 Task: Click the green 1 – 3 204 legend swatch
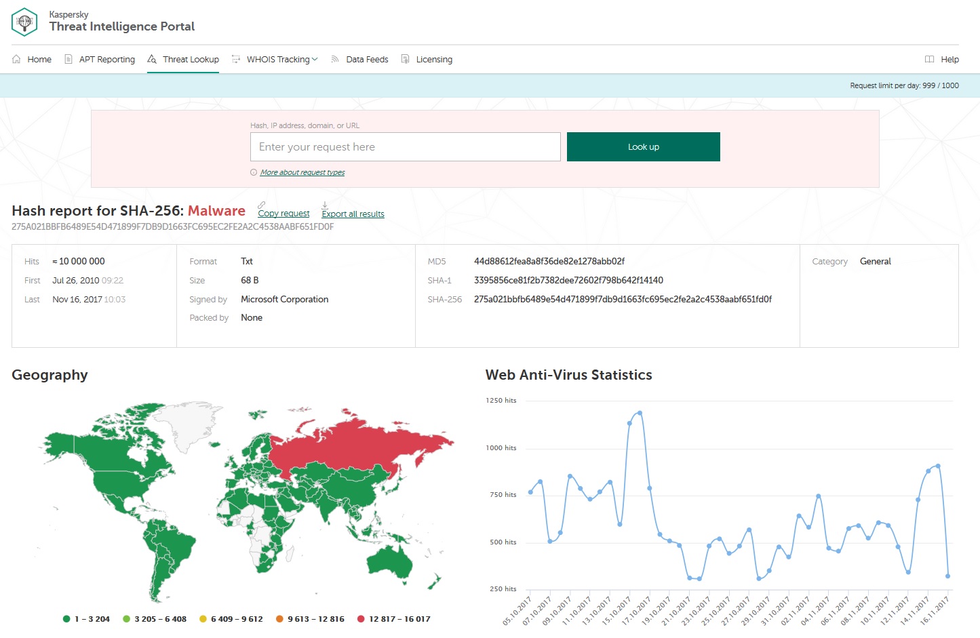click(66, 619)
